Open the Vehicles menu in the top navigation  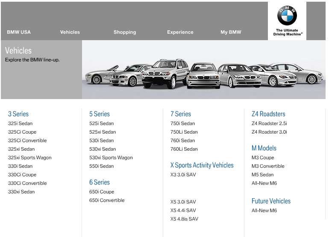(x=70, y=32)
